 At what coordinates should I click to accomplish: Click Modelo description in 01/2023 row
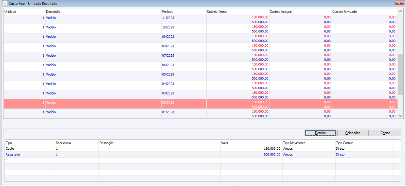click(x=51, y=112)
